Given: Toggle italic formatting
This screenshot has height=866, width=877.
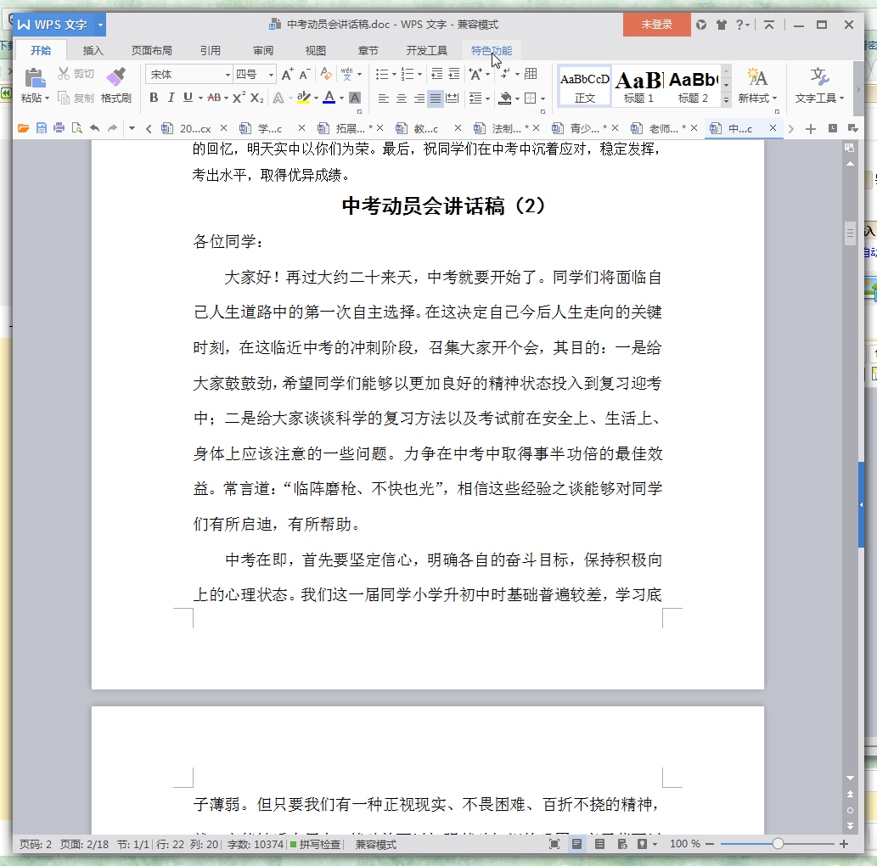Looking at the screenshot, I should pyautogui.click(x=171, y=97).
